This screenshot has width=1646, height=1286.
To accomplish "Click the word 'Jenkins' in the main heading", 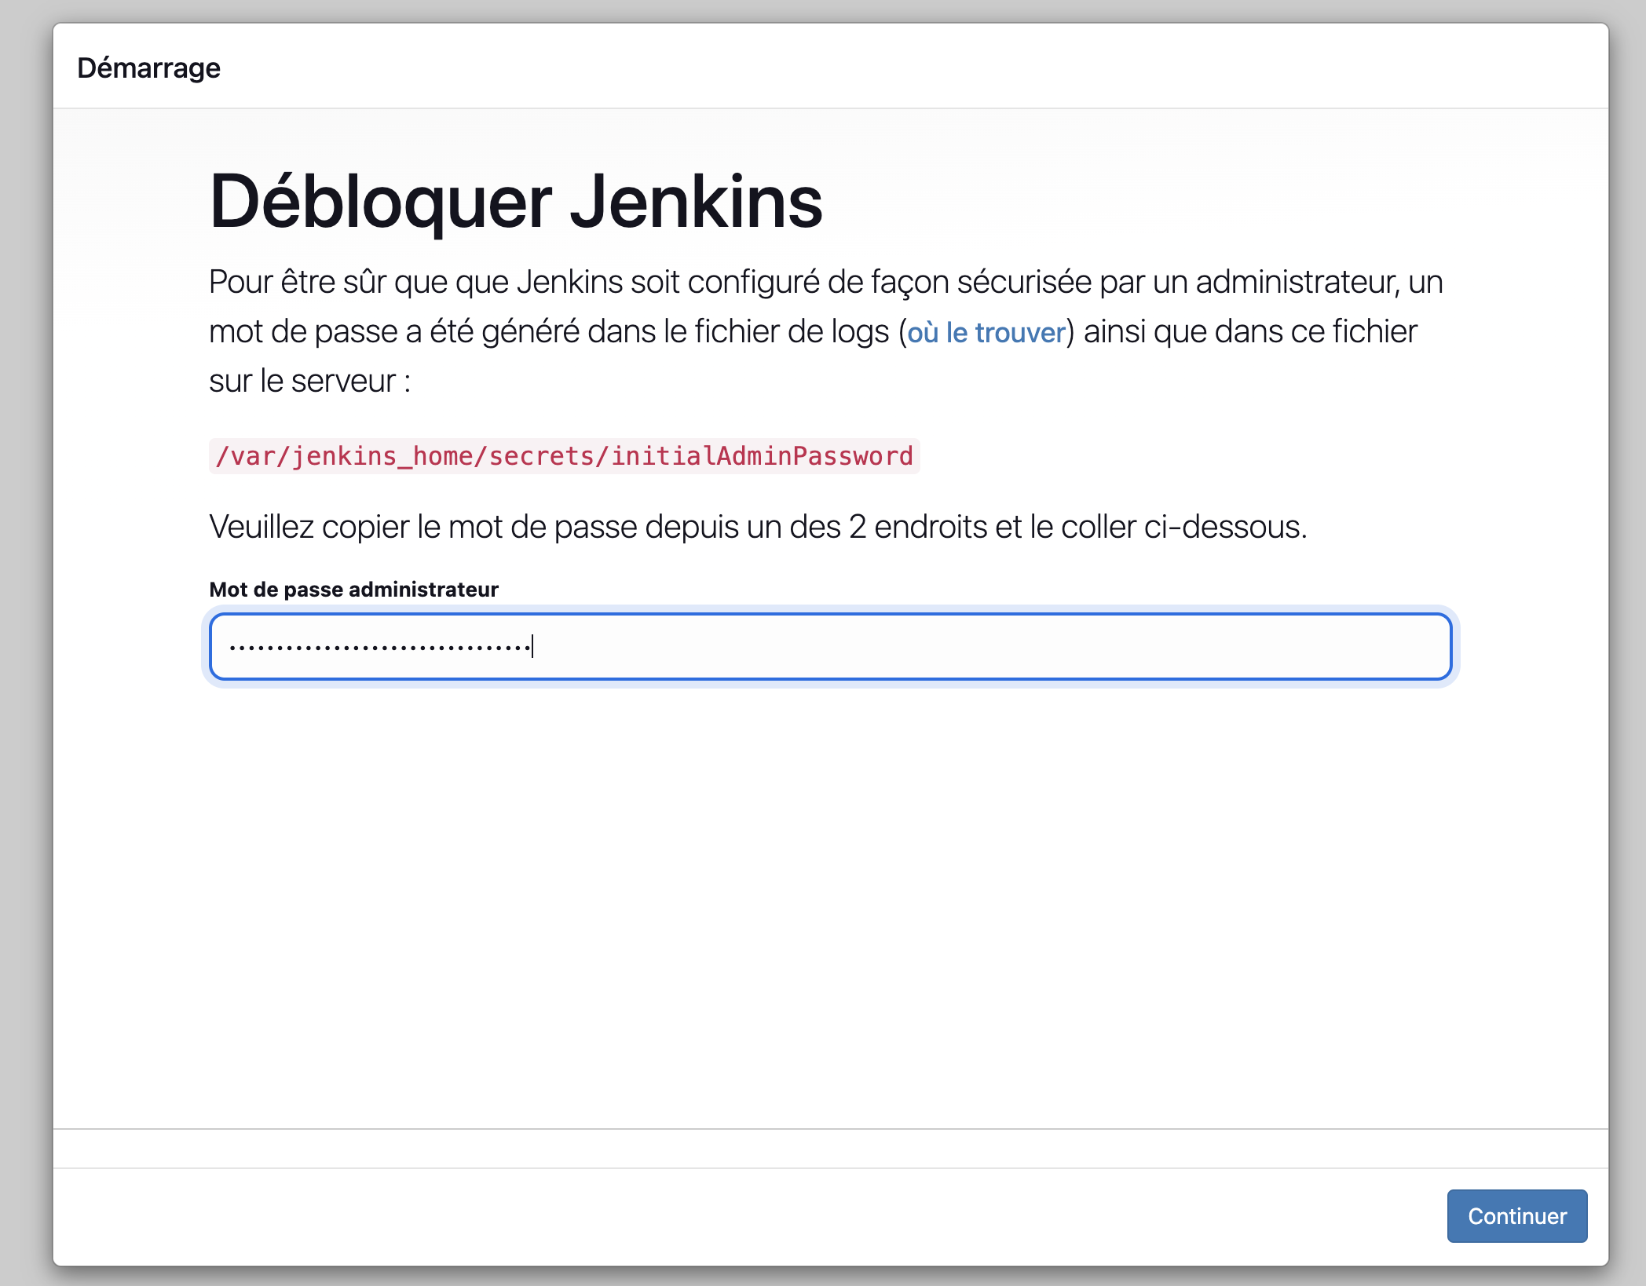I will click(696, 202).
